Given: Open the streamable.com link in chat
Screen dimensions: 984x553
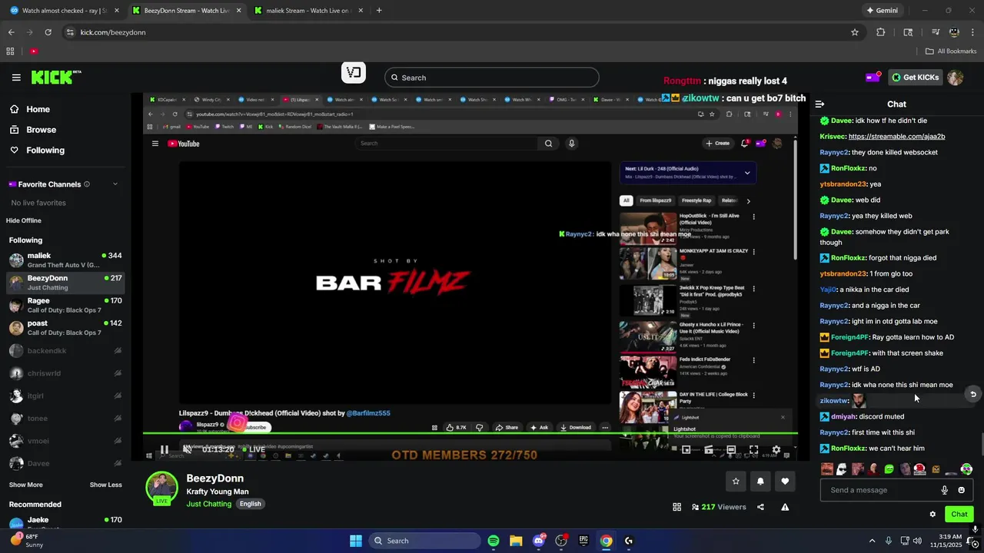Looking at the screenshot, I should (896, 136).
